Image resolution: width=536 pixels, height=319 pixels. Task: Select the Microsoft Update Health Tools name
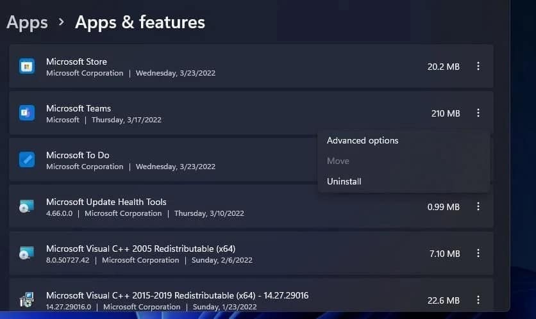[x=106, y=202]
